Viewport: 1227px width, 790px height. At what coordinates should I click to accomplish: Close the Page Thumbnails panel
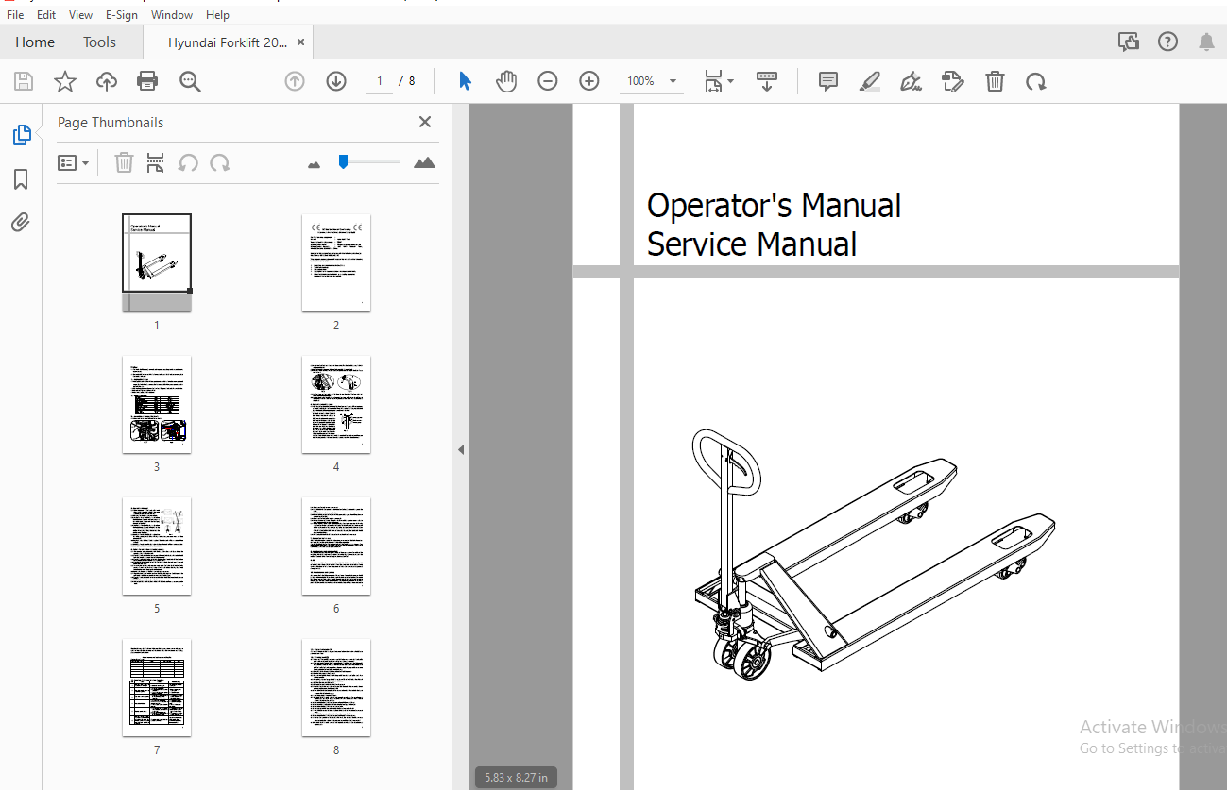(425, 122)
